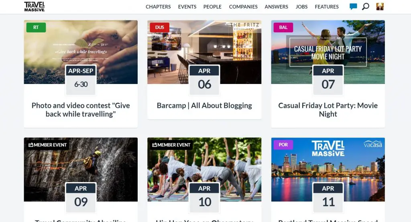Click the Member Event badge on yoga photo
This screenshot has width=411, height=222.
point(171,145)
